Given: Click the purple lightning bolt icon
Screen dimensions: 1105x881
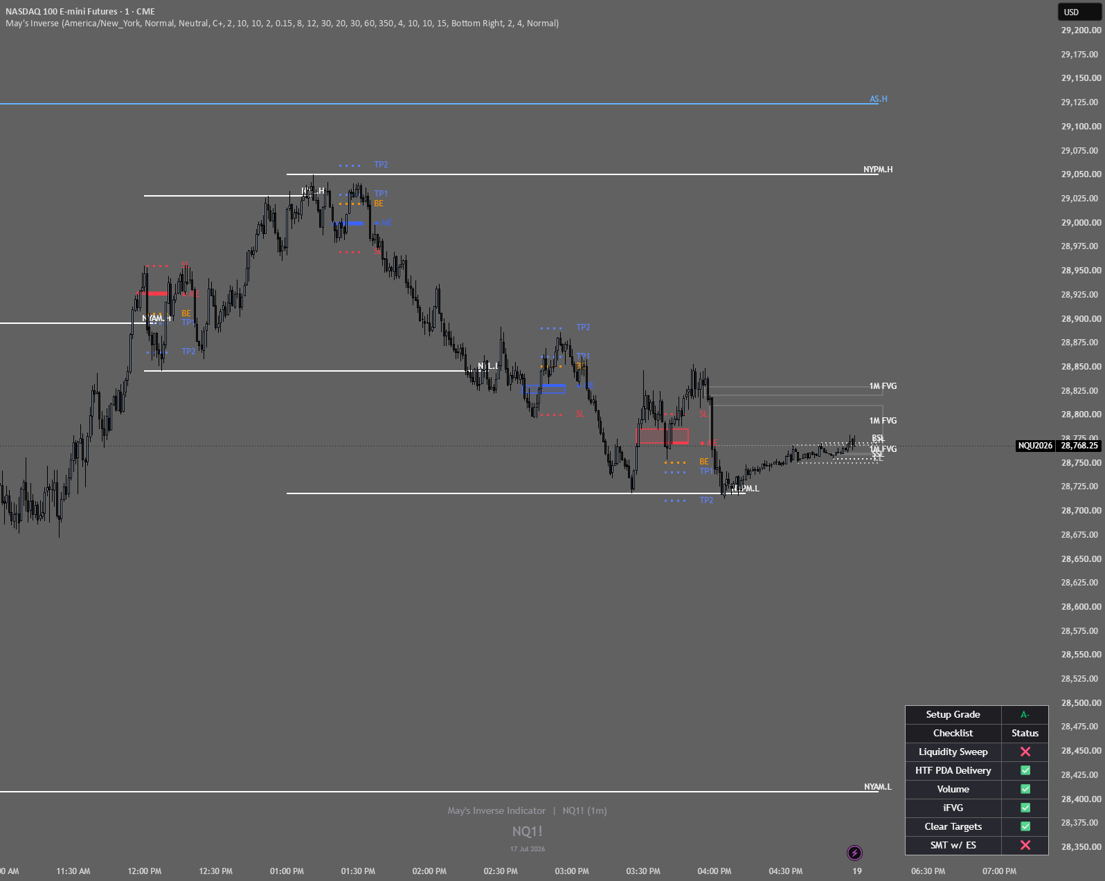Looking at the screenshot, I should coord(855,853).
